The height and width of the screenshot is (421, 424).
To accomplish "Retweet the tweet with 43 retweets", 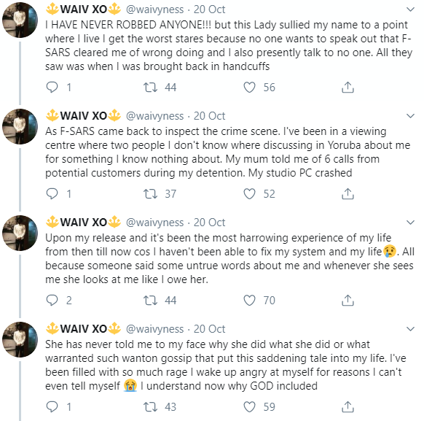I will tap(150, 407).
